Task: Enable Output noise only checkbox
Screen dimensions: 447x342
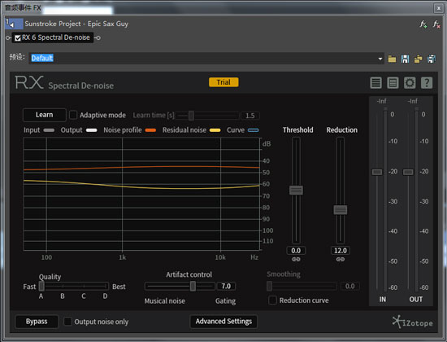Action: [x=67, y=322]
